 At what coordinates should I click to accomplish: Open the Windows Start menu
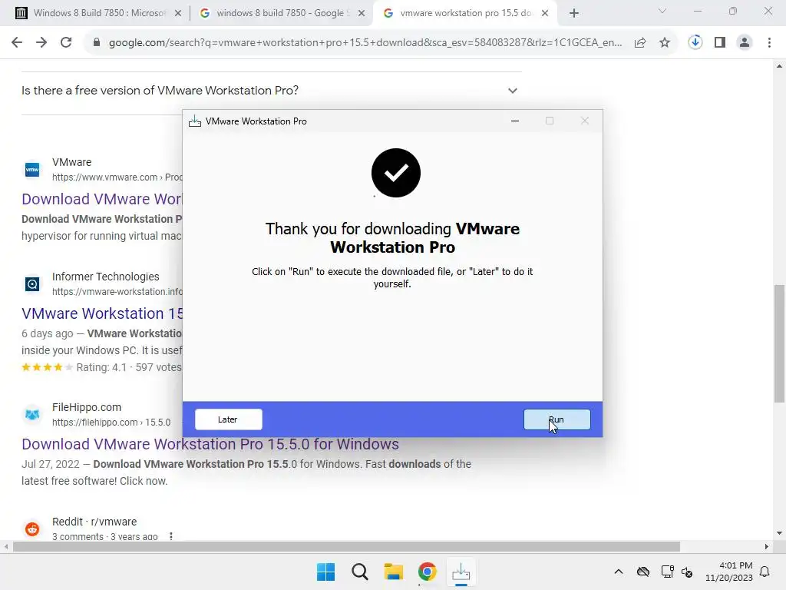coord(325,572)
